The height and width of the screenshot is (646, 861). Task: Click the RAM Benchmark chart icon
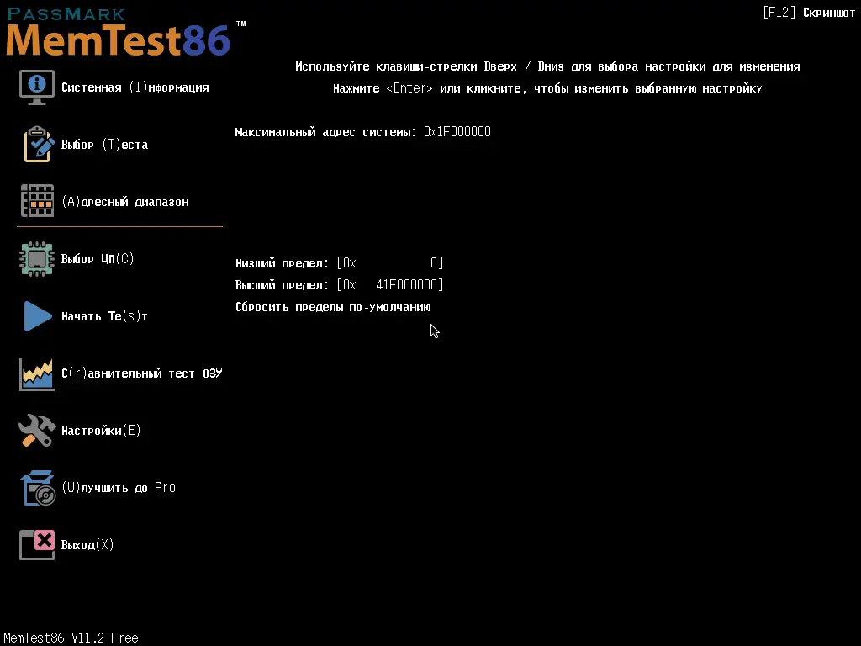pos(37,374)
